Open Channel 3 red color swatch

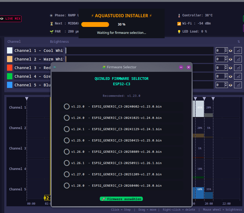click(10, 68)
